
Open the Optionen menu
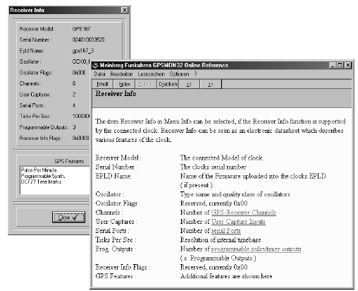[179, 74]
